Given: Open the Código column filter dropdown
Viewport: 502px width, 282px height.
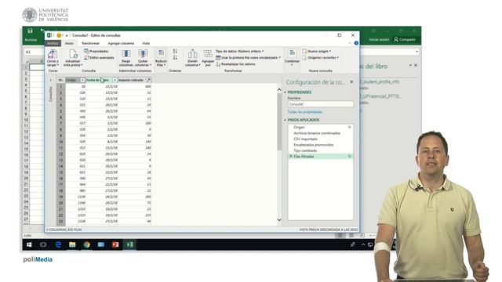Looking at the screenshot, I should (82, 80).
